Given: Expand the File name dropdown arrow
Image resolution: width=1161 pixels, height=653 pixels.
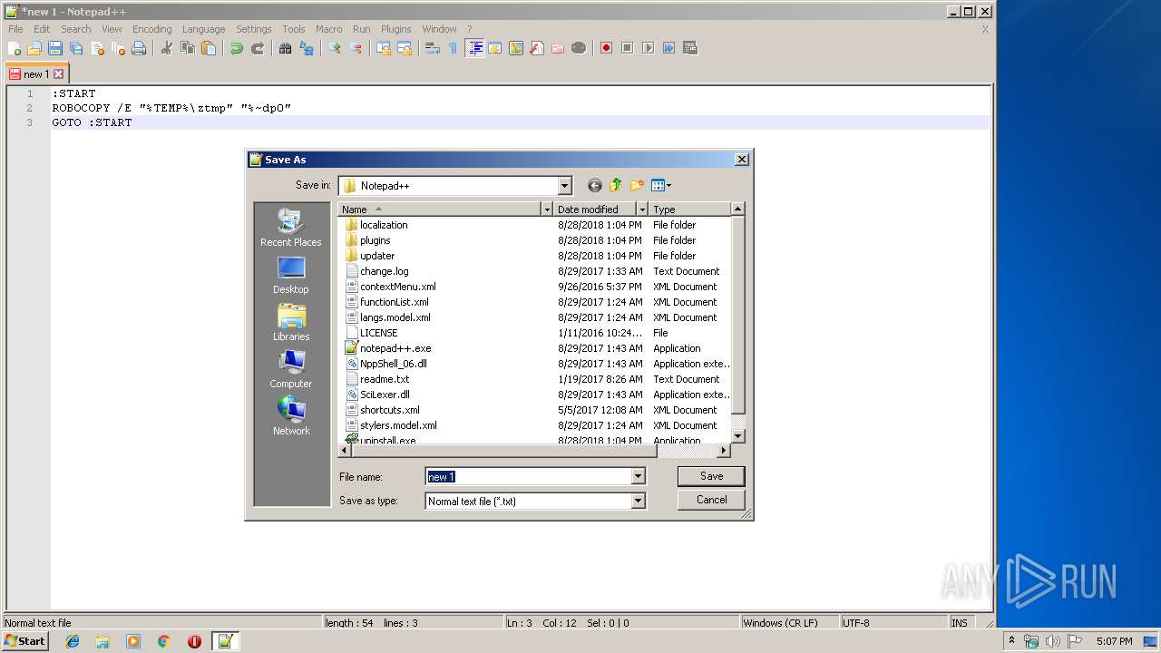Looking at the screenshot, I should [638, 476].
